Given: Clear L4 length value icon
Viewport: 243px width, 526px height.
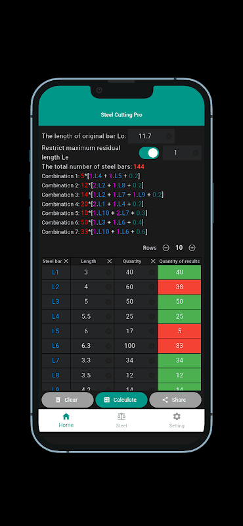Looking at the screenshot, I should click(108, 316).
